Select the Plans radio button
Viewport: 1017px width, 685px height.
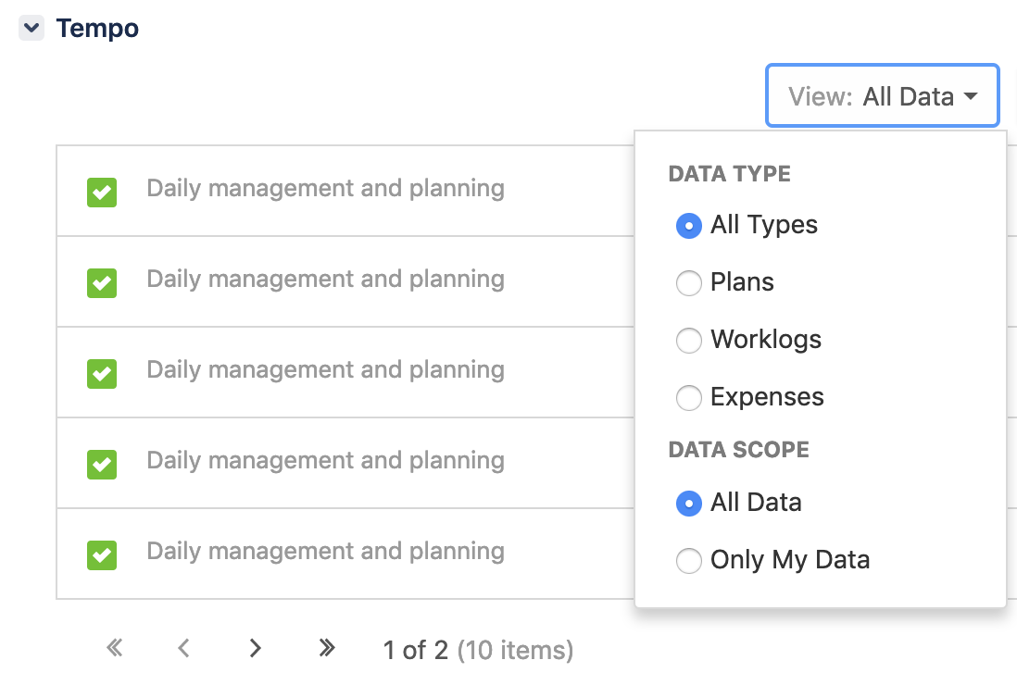[x=689, y=283]
